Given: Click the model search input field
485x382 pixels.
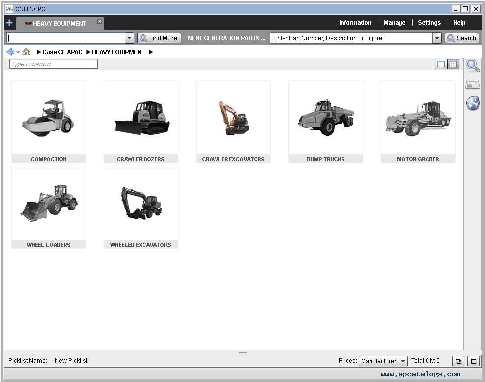Looking at the screenshot, I should pyautogui.click(x=66, y=38).
